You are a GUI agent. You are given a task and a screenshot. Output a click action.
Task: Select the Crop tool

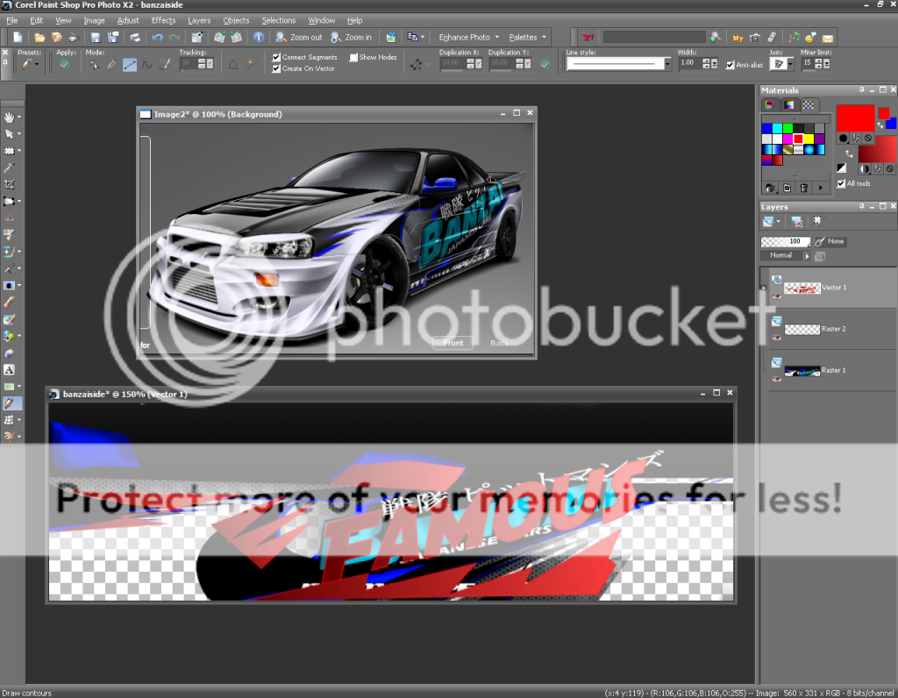(x=10, y=184)
